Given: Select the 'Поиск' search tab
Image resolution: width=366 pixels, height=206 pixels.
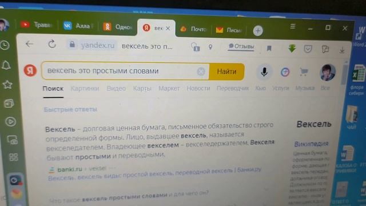Looking at the screenshot, I should pyautogui.click(x=53, y=89).
